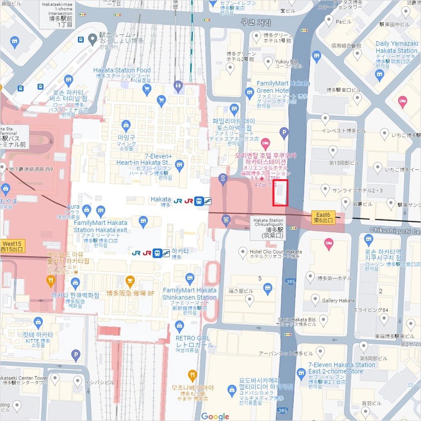This screenshot has height=421, width=421.
Task: Click the 博多第一ホテル map pin
Action: 310,277
